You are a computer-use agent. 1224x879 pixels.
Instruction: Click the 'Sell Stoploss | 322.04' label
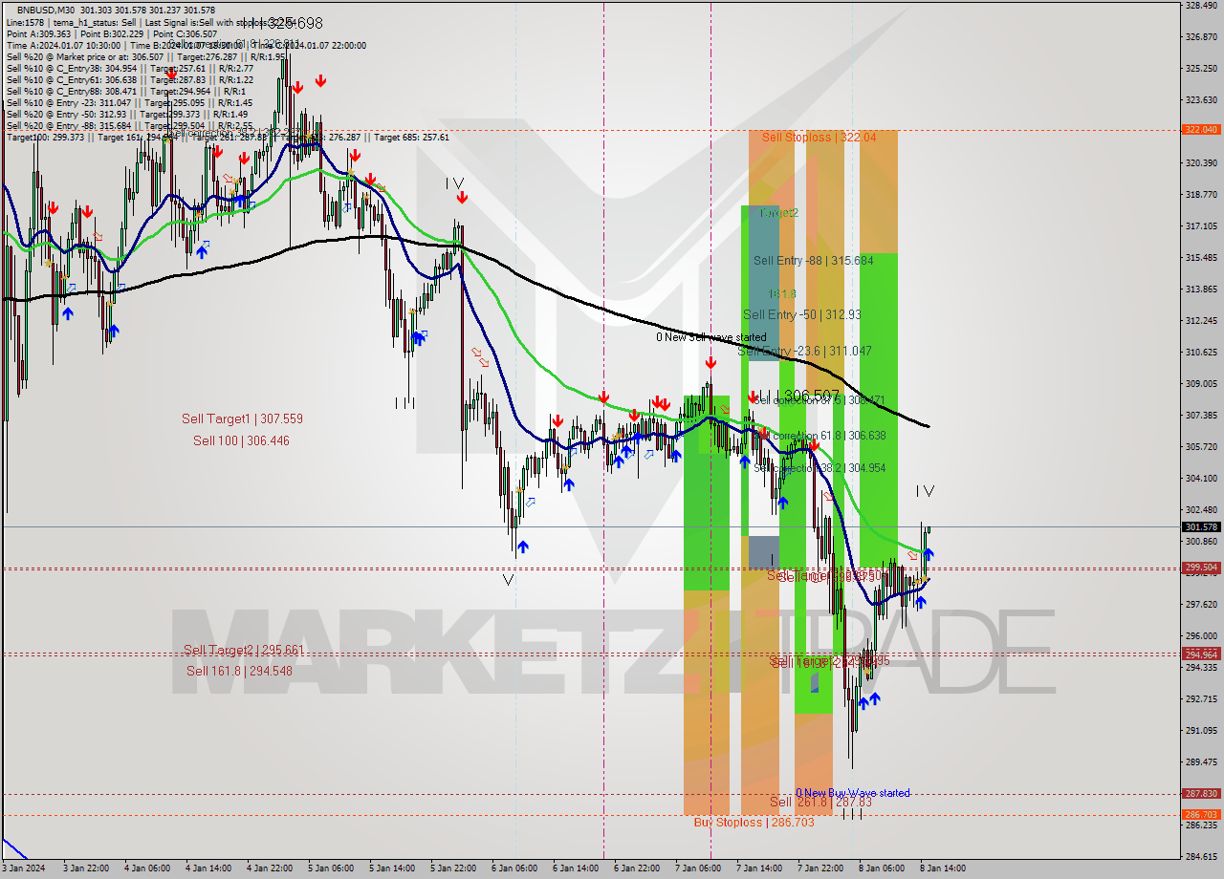(x=819, y=138)
